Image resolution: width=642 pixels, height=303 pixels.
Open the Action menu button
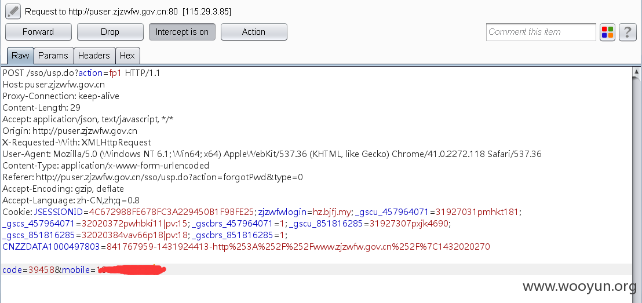click(254, 32)
